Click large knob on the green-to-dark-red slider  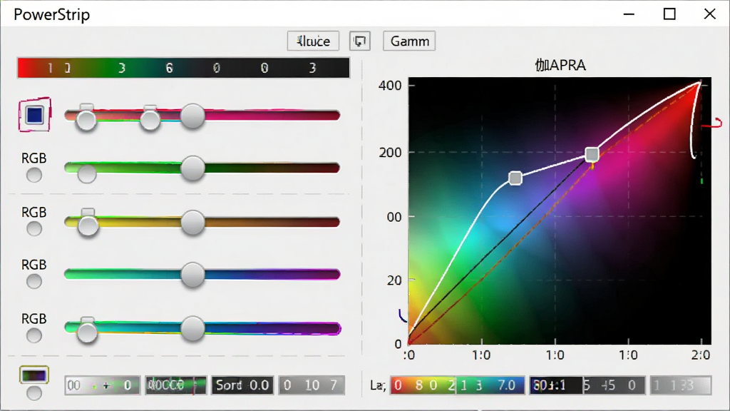coord(192,168)
